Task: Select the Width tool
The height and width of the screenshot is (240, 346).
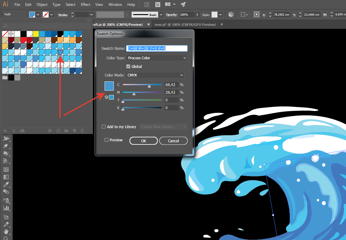Action: [x=6, y=138]
